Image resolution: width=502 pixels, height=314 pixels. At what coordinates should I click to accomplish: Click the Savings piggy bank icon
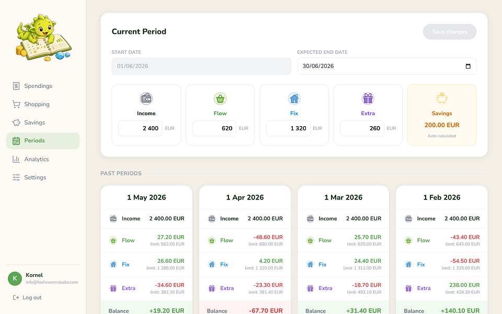pyautogui.click(x=442, y=98)
